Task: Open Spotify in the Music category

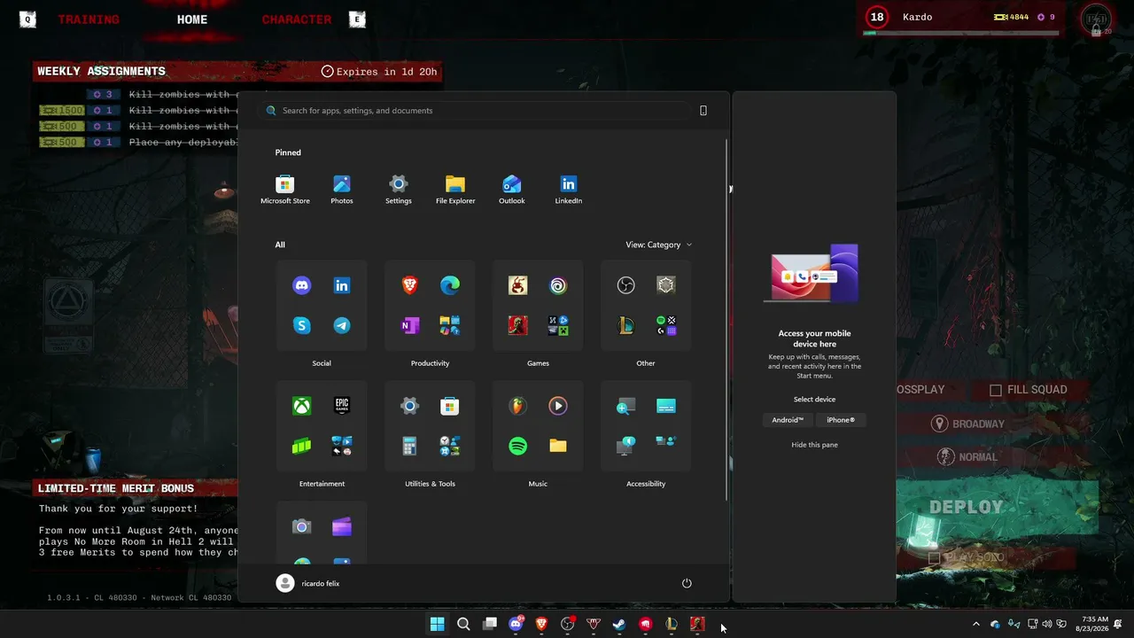Action: [x=518, y=446]
